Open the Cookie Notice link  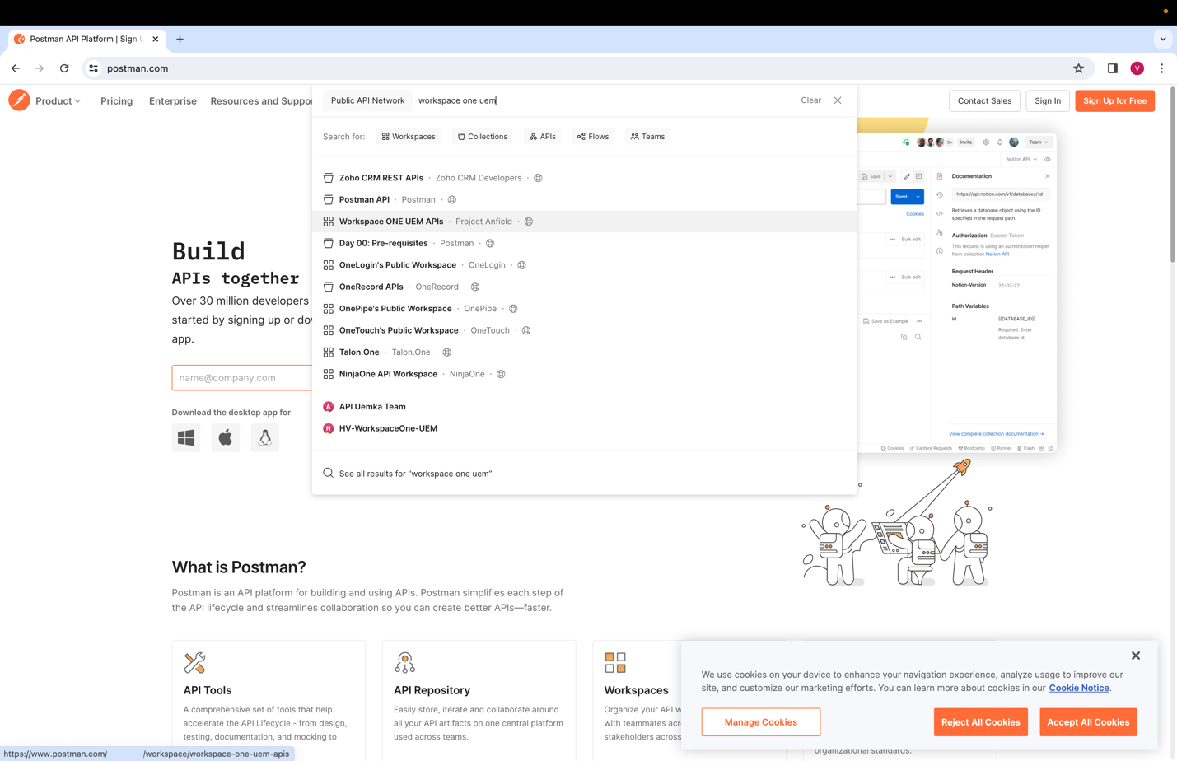[x=1078, y=687]
